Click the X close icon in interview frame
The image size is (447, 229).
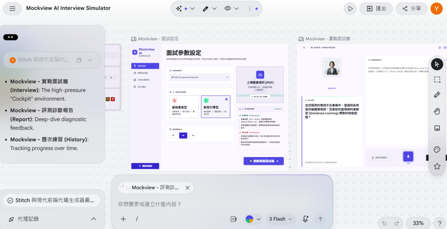click(x=304, y=48)
